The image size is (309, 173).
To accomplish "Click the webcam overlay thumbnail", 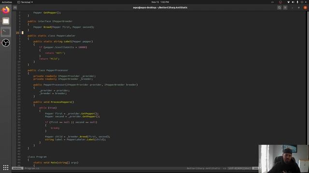I will [283, 159].
